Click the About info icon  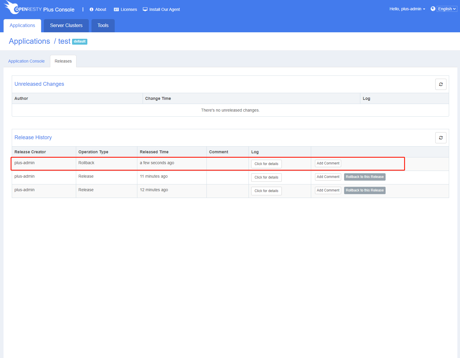click(x=91, y=9)
